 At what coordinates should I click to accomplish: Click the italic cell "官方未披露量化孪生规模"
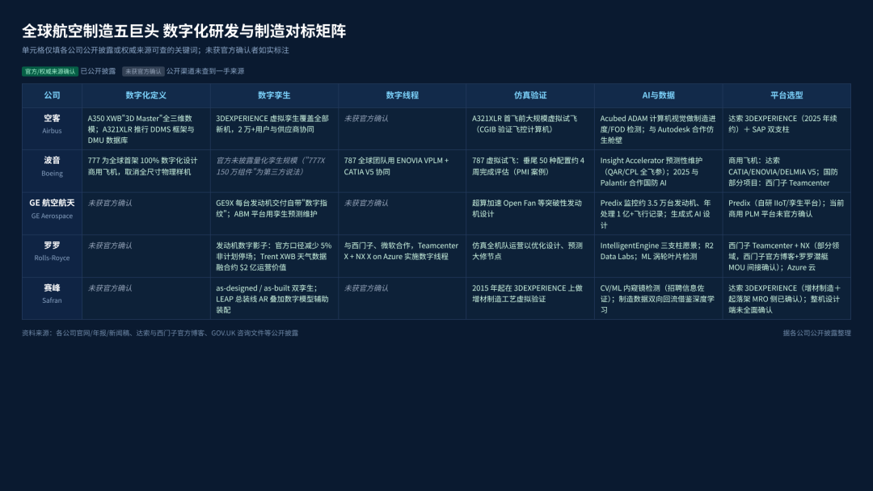click(x=274, y=170)
